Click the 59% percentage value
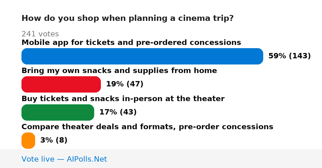322x168 pixels. pos(277,56)
